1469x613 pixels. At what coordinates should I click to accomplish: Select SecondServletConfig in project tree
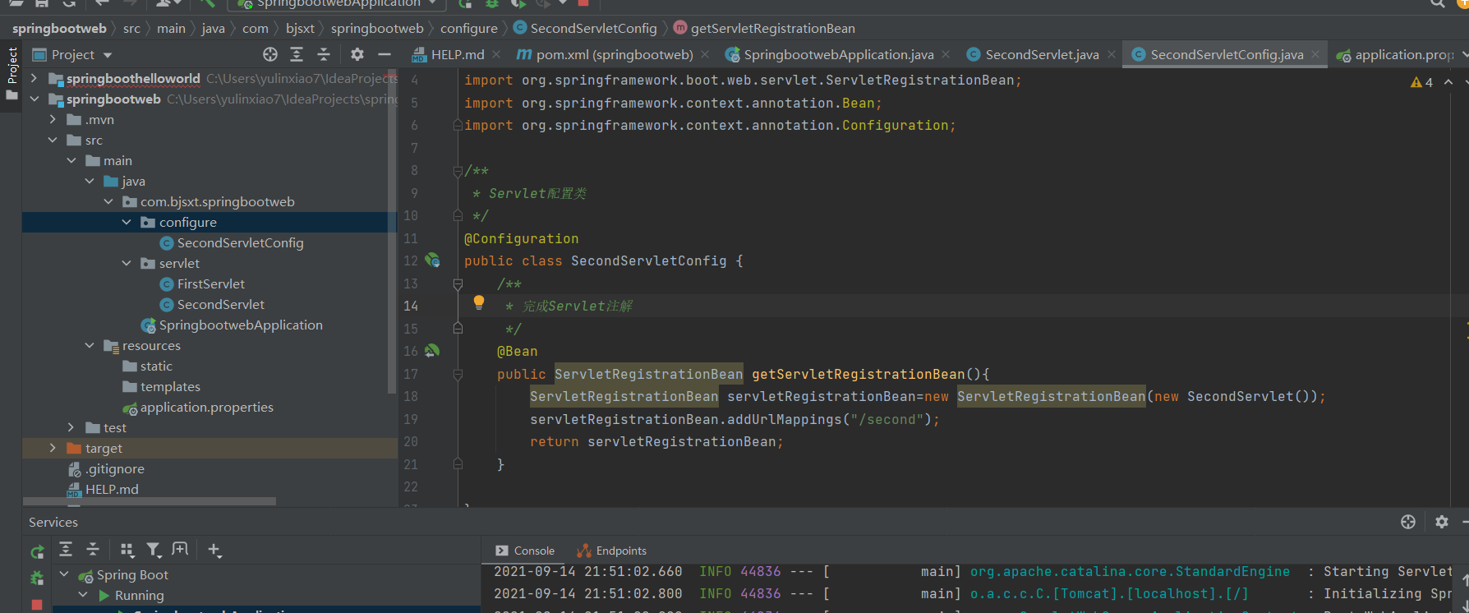click(232, 242)
